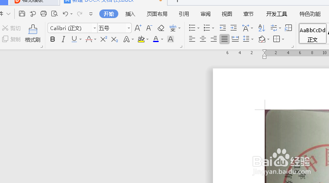Image resolution: width=329 pixels, height=183 pixels.
Task: Click the Chinese text layout icon
Action: (246, 28)
